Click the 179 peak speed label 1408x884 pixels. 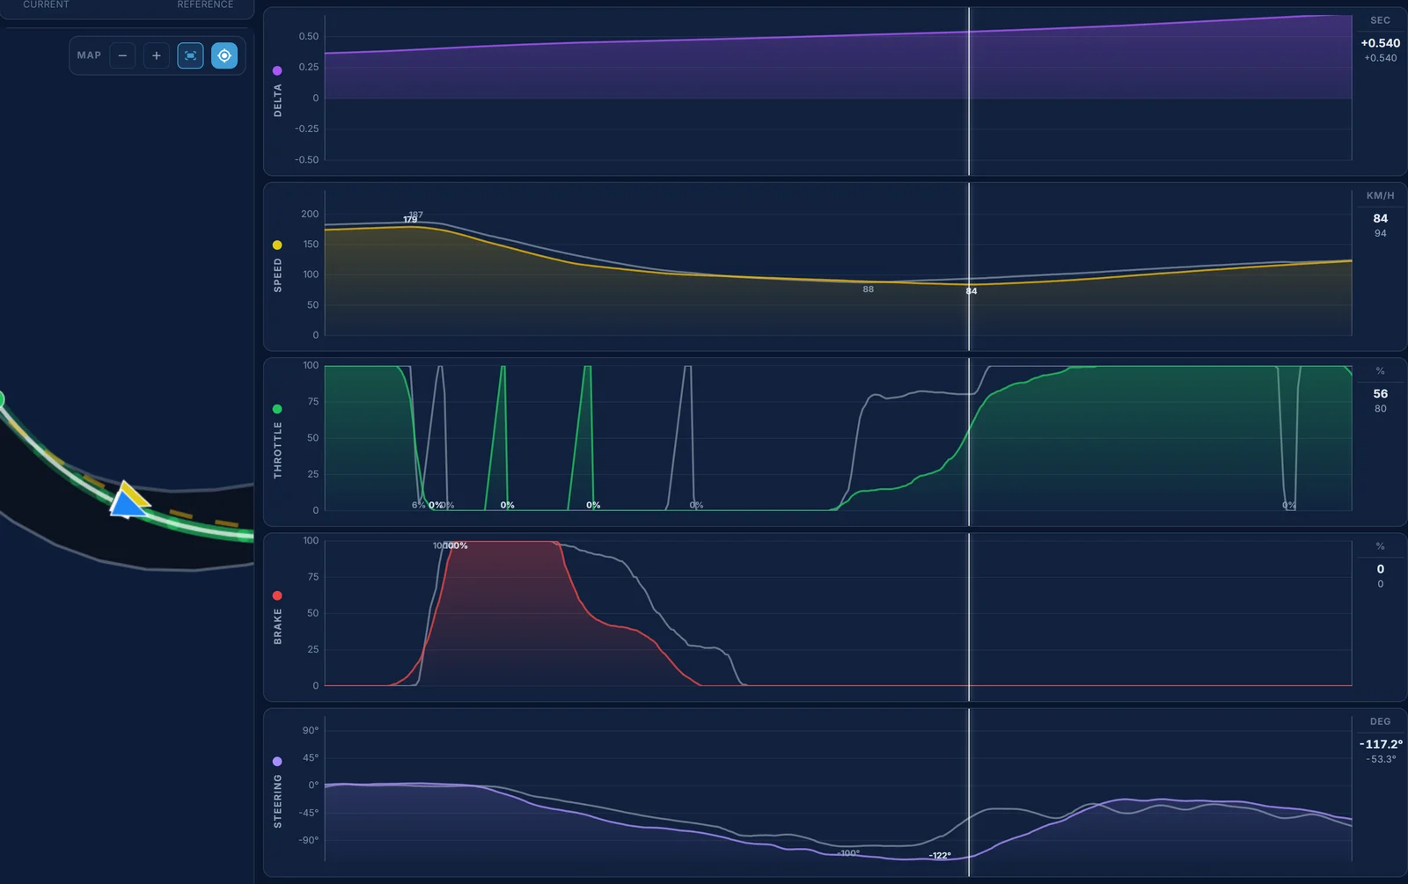click(410, 220)
